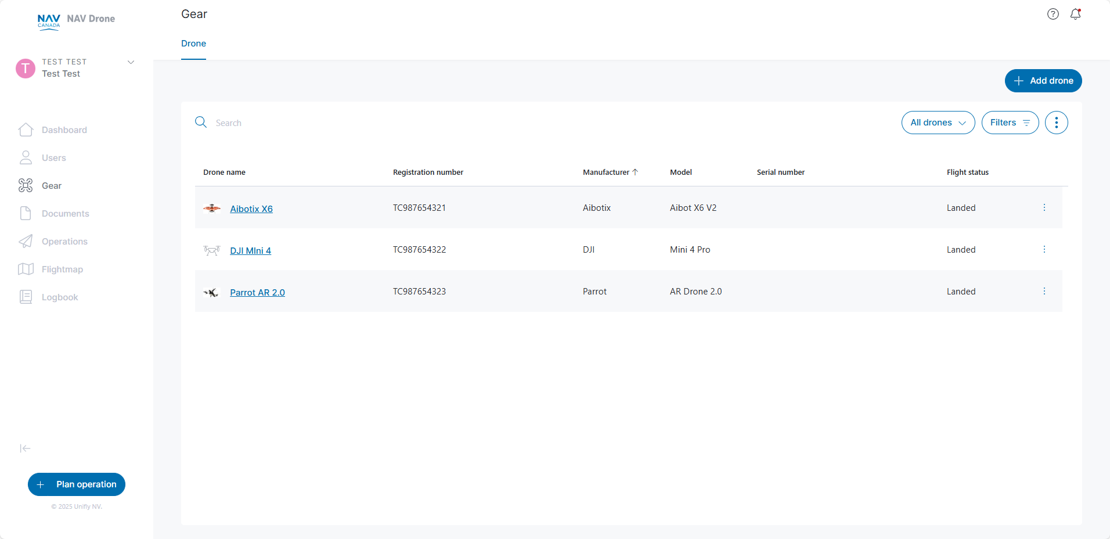Open the Parrot AR 2.0 link
Viewport: 1110px width, 539px height.
point(257,293)
